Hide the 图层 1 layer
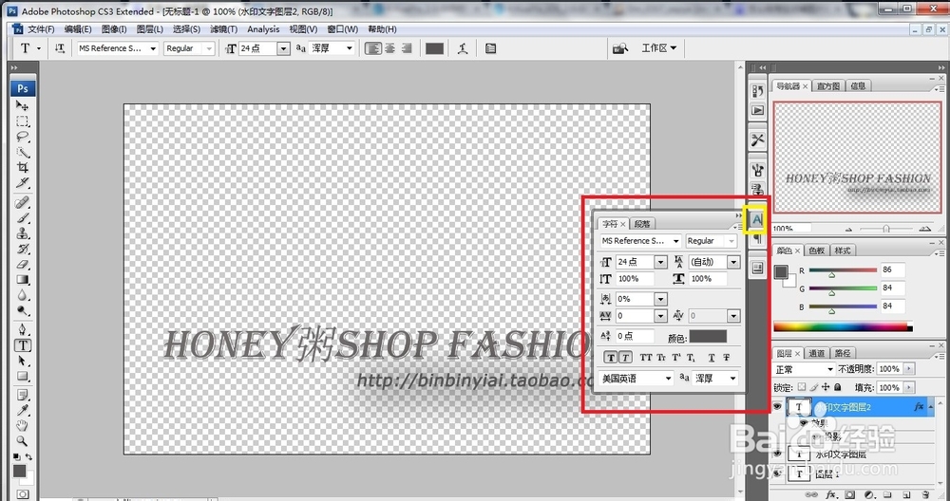 click(x=777, y=473)
